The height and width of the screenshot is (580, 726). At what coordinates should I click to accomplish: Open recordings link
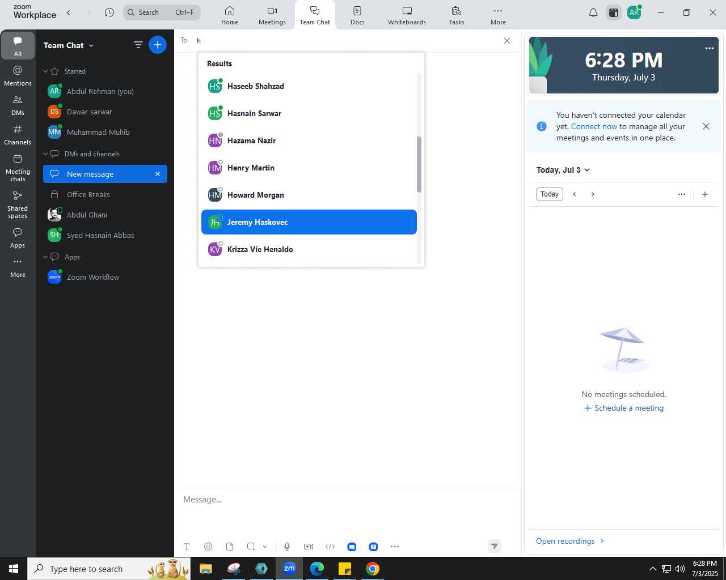tap(570, 541)
